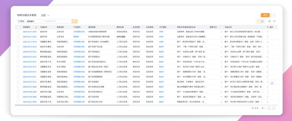Check the row 2025-05-21-0029 checkbox

[x=18, y=32]
